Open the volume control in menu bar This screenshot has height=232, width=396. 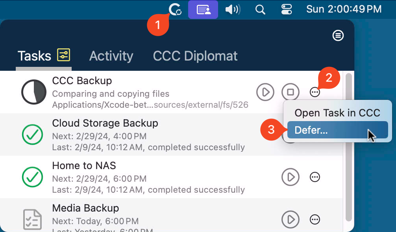pyautogui.click(x=233, y=9)
